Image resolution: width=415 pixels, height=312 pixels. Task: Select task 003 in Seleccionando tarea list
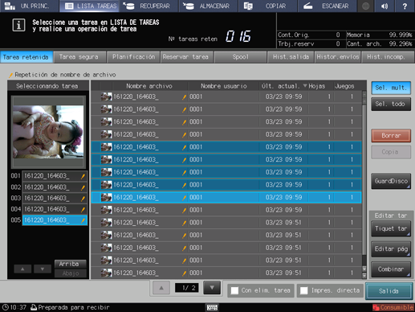pyautogui.click(x=55, y=198)
